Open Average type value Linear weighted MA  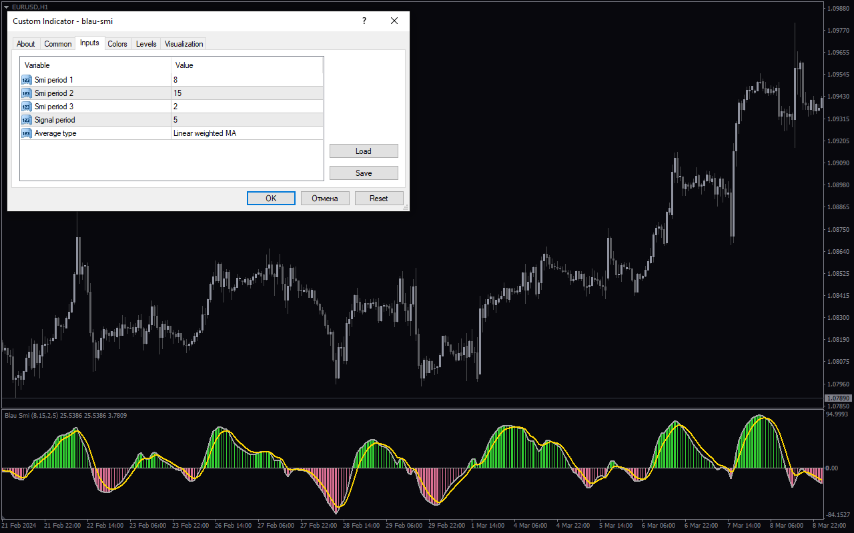[248, 133]
